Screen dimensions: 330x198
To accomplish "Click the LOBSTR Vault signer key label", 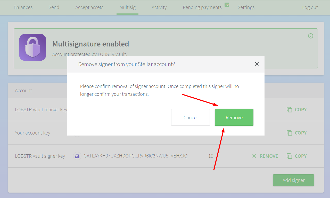I will (40, 156).
